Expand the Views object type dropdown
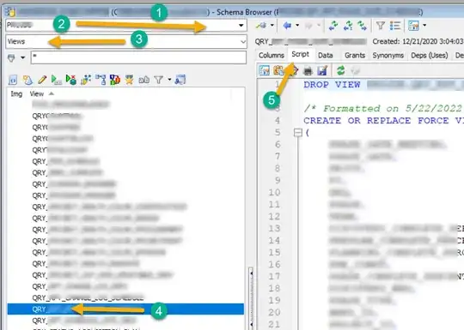The width and height of the screenshot is (464, 330). [x=243, y=42]
